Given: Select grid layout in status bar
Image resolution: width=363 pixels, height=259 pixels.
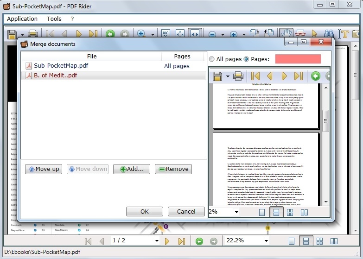Looking at the screenshot, I should [320, 241].
